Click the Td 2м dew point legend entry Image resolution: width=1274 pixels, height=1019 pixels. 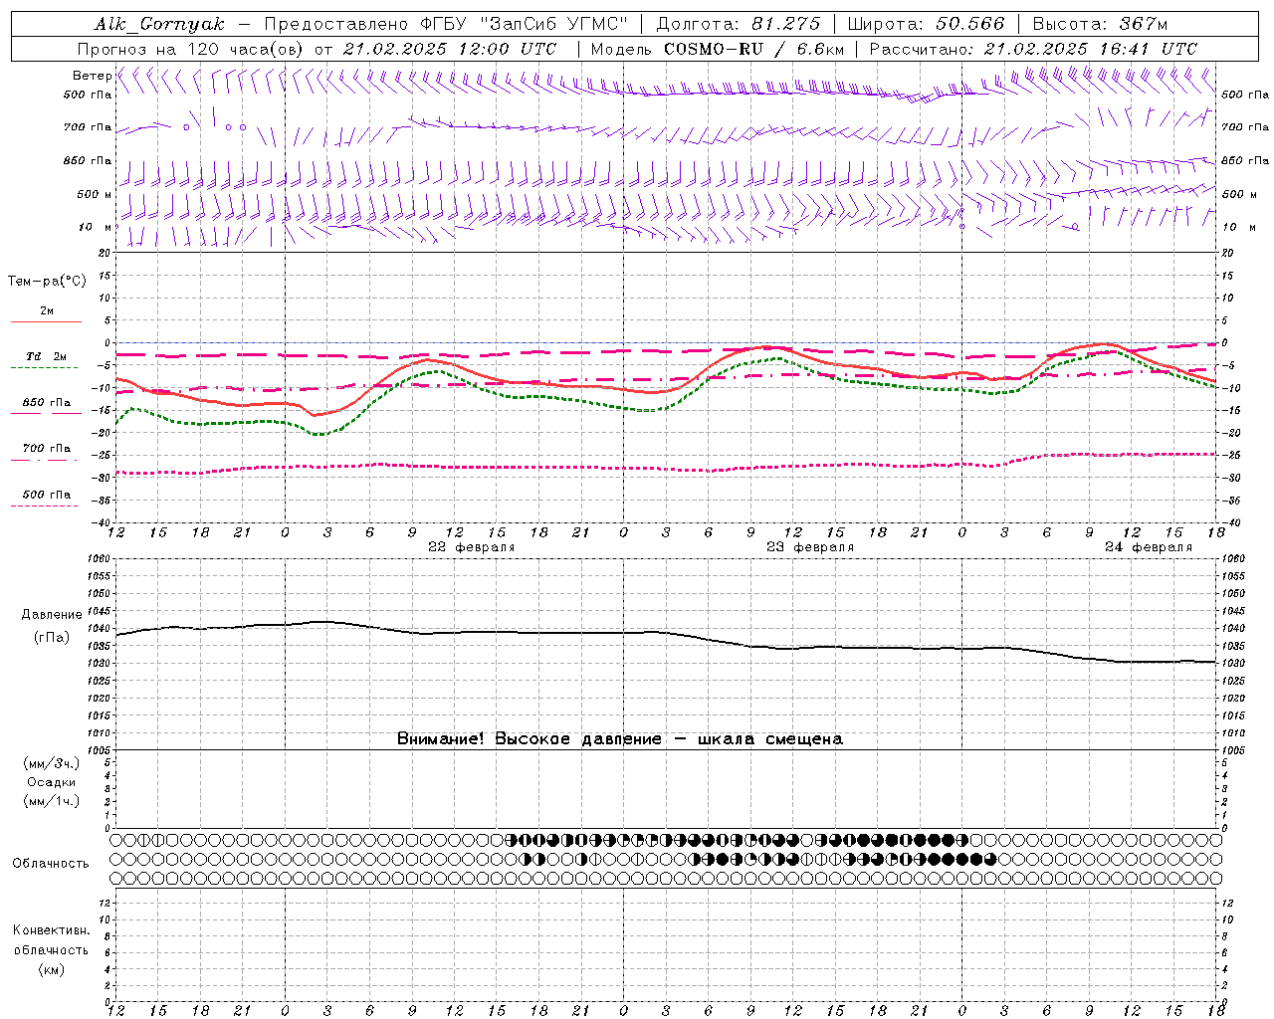point(47,356)
